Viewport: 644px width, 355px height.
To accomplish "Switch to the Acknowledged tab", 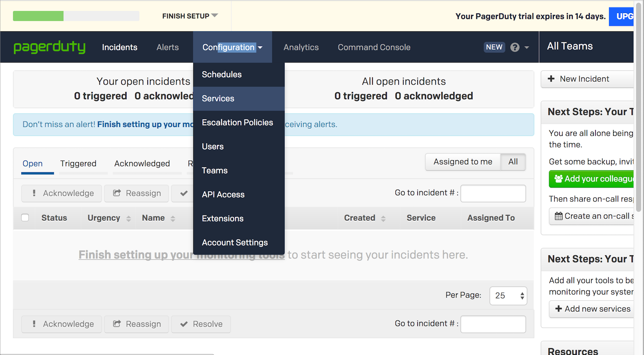I will (142, 163).
